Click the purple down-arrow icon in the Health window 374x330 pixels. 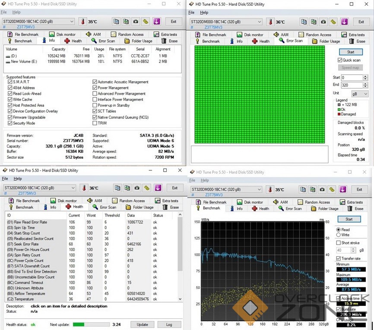tap(158, 188)
